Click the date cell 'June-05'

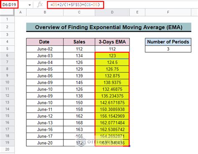[45, 69]
